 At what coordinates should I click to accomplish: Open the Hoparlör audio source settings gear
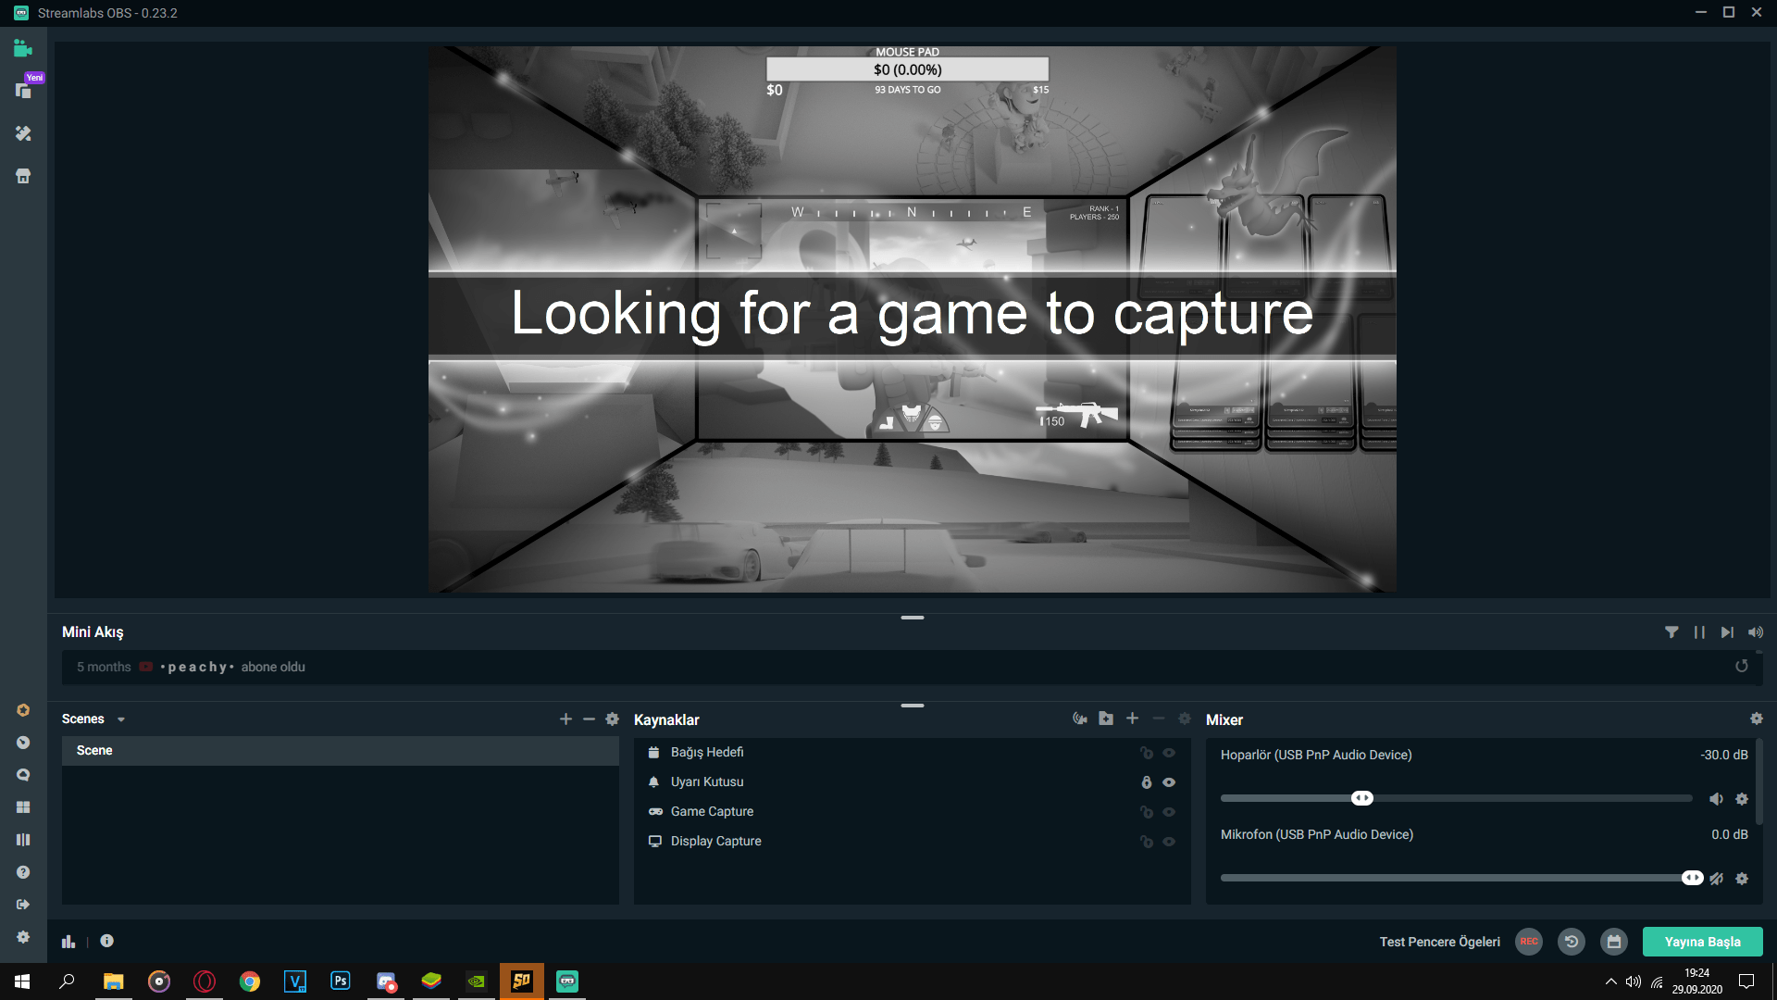point(1742,799)
